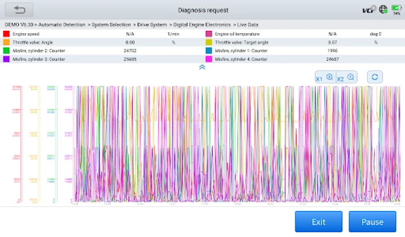This screenshot has height=237, width=405.
Task: Collapse data list with double chevron
Action: (202, 68)
